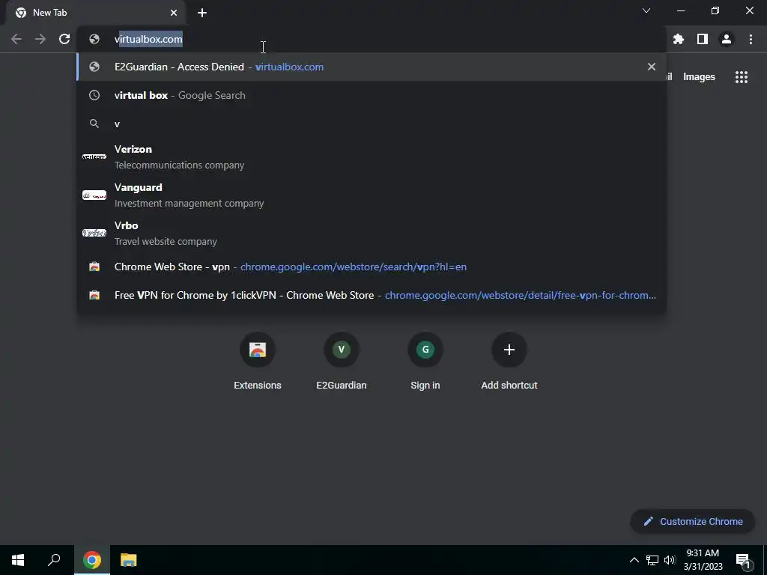Click the virtualbox.com address bar field
The width and height of the screenshot is (767, 575).
click(x=372, y=39)
